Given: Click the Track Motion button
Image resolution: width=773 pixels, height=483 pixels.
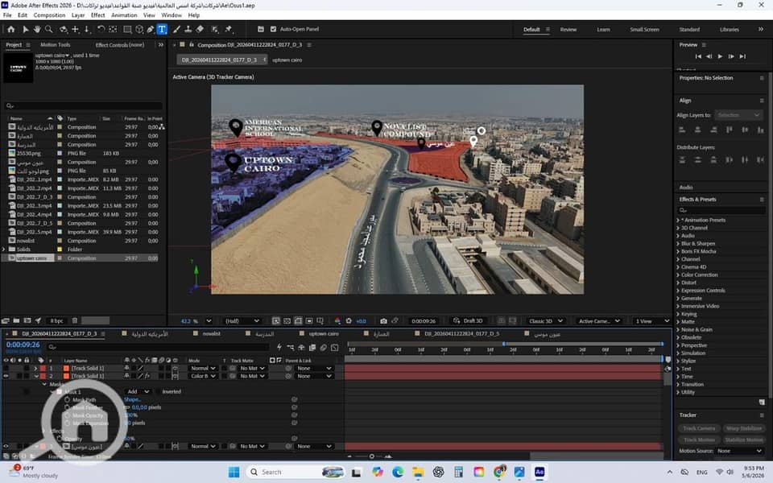Looking at the screenshot, I should (x=699, y=440).
